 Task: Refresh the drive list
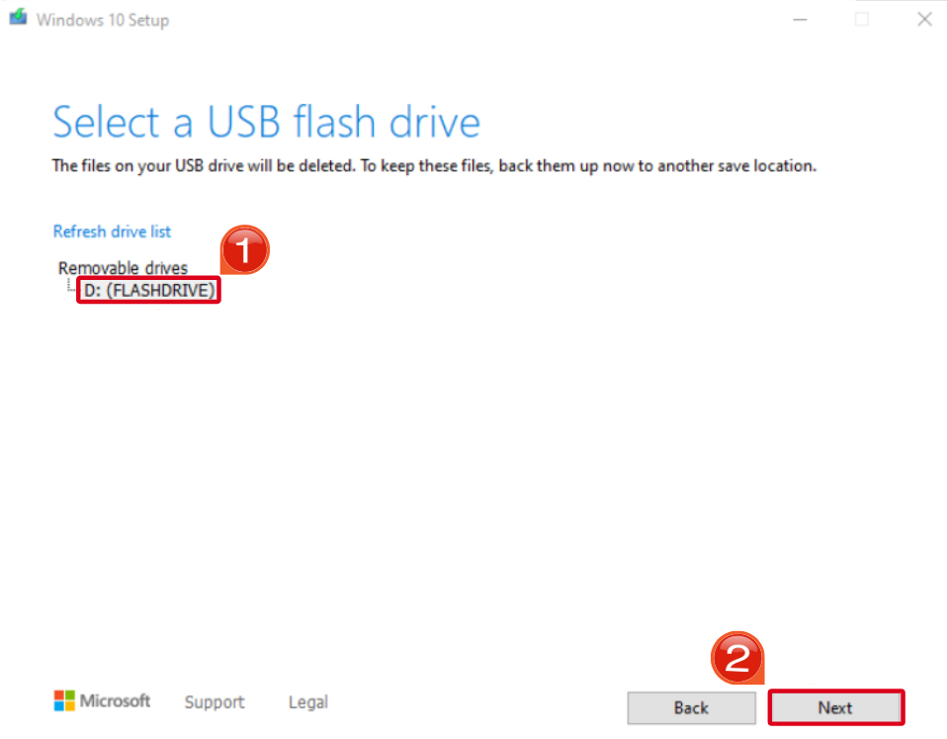click(112, 231)
